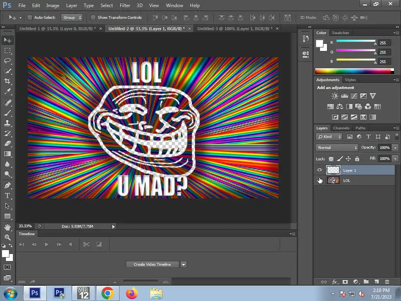Click the Create Video Timeline button

(x=152, y=265)
